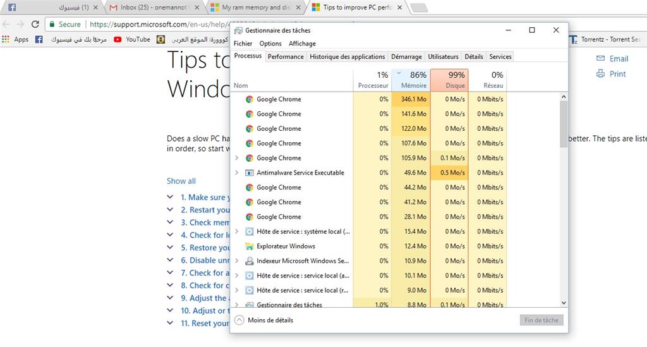Screen dimensions: 647x347
Task: Reload the page with the refresh icon
Action: pos(35,25)
